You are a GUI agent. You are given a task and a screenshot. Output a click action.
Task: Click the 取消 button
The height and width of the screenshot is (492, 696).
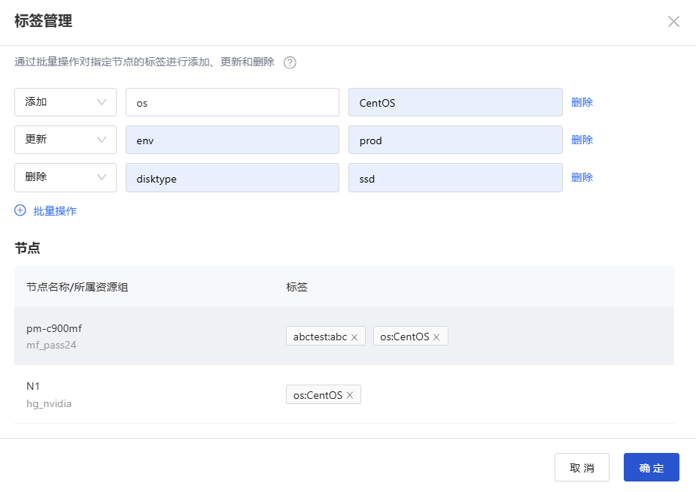tap(582, 467)
